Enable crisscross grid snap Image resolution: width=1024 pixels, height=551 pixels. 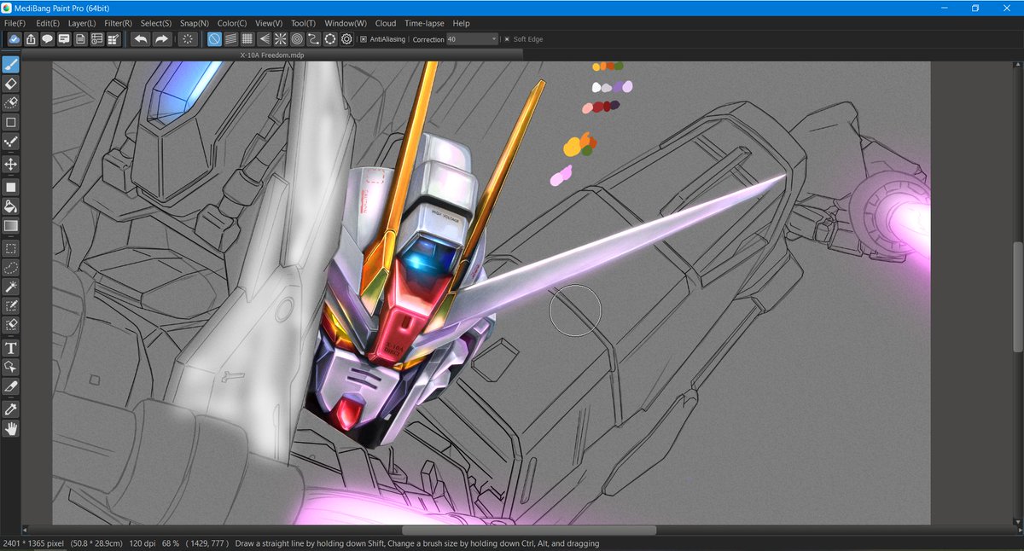pyautogui.click(x=247, y=39)
